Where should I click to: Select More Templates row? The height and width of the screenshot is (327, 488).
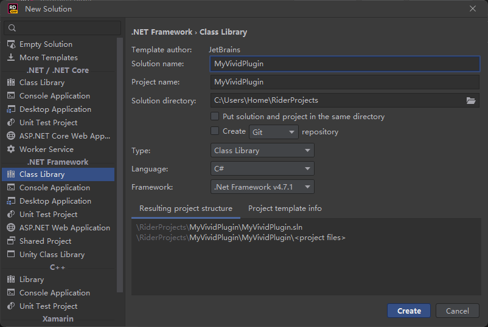58,58
